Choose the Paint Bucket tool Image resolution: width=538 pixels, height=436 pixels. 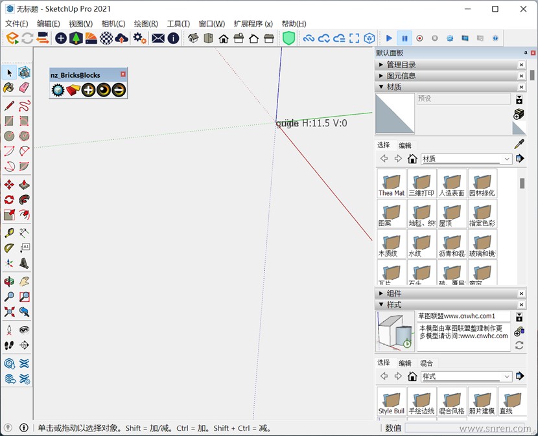pos(9,87)
